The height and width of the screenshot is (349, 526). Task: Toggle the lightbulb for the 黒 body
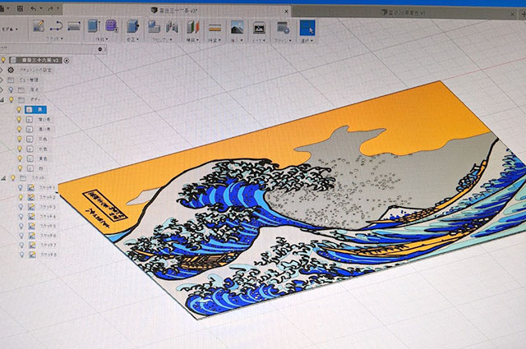(x=19, y=110)
